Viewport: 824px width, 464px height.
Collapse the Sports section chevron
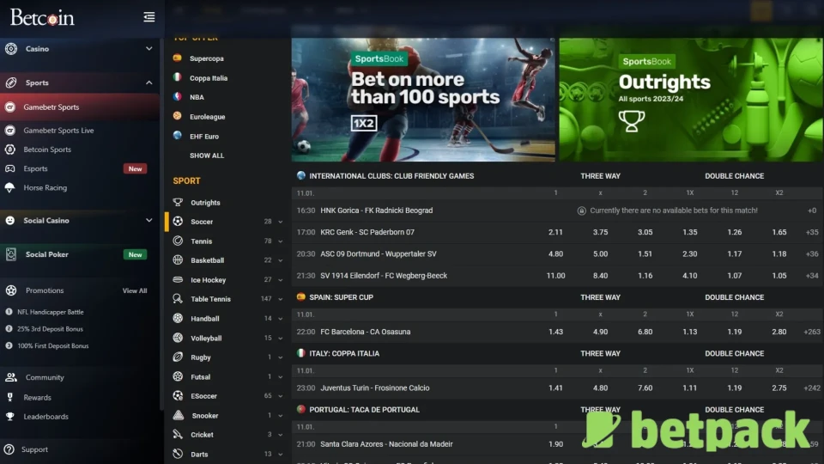(149, 82)
